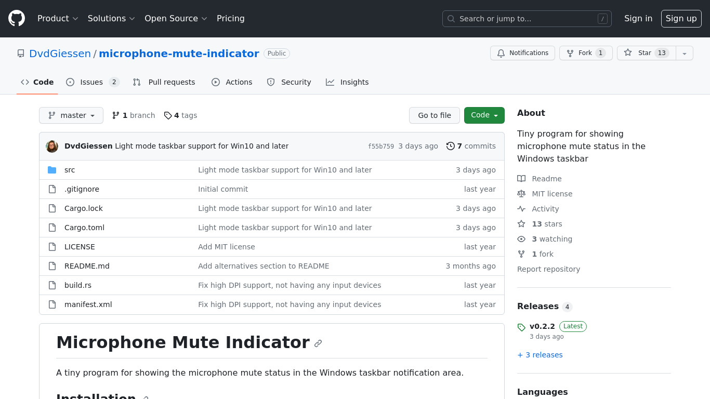Open the manifest.xml file
The image size is (710, 399).
point(88,304)
